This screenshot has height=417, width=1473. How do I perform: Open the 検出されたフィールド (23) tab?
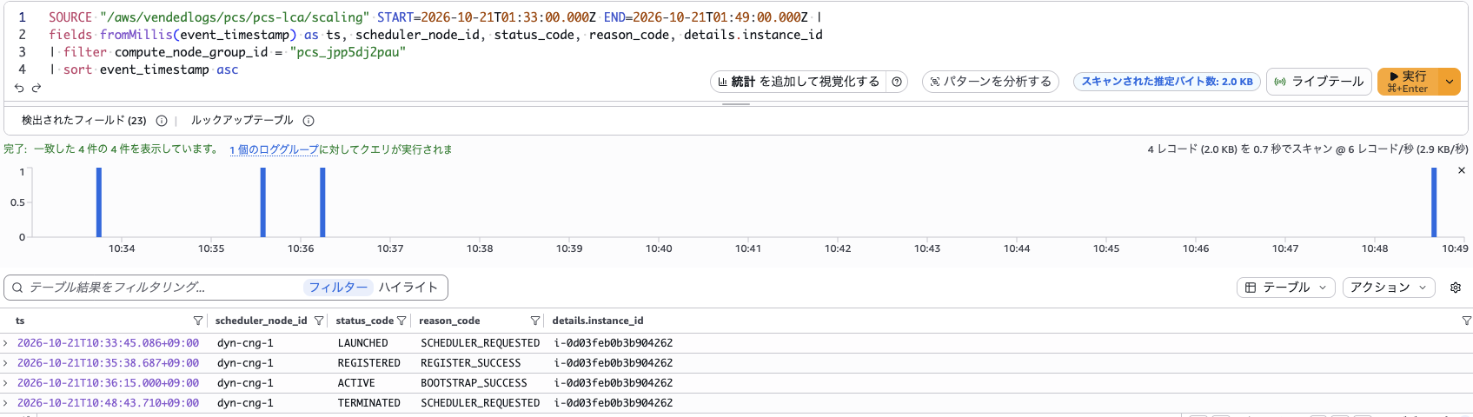coord(83,121)
